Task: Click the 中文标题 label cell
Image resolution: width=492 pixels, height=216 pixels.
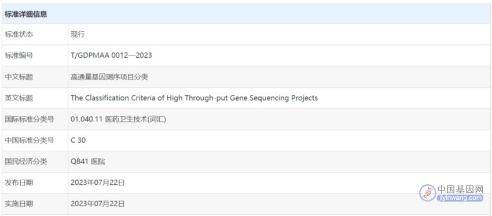Action: [35, 77]
